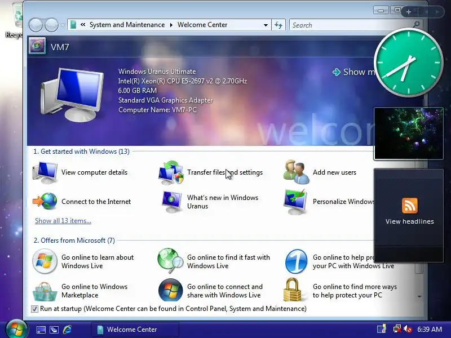Click into the Search input field
This screenshot has width=451, height=338.
point(351,25)
